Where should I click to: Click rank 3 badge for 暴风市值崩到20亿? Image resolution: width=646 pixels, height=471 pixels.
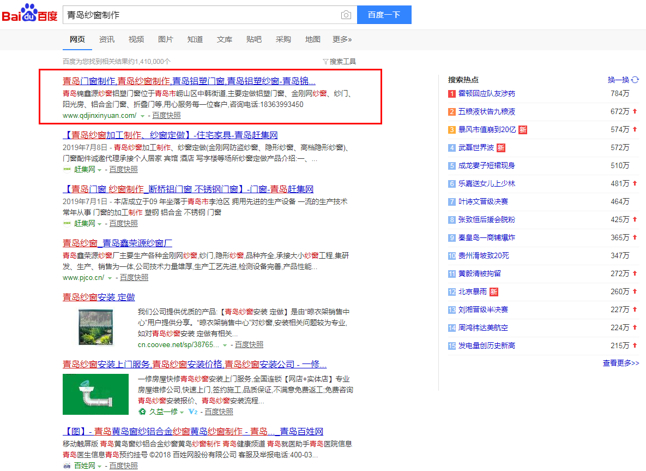click(x=452, y=130)
